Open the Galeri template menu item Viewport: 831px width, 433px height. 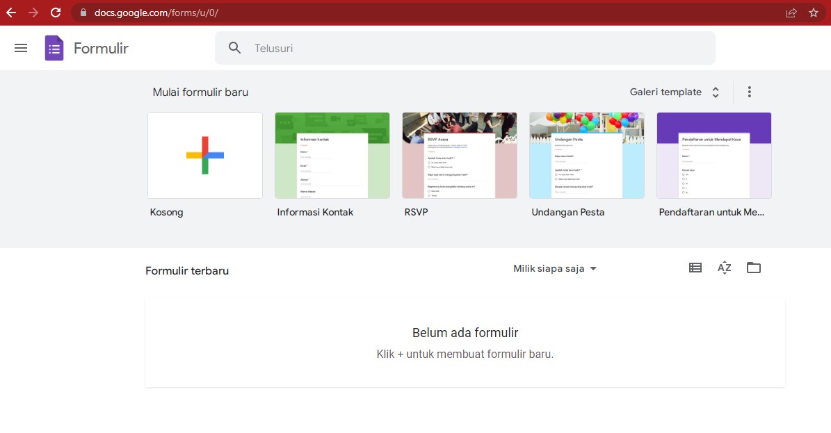pos(664,91)
